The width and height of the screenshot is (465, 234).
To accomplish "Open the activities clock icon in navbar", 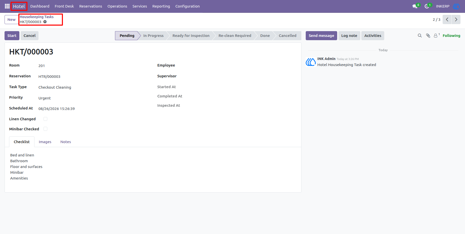I will (x=427, y=6).
